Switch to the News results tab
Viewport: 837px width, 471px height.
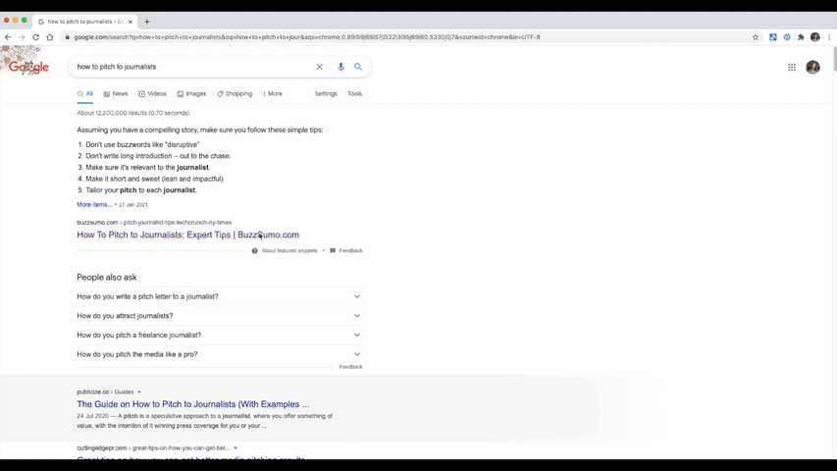pos(116,94)
